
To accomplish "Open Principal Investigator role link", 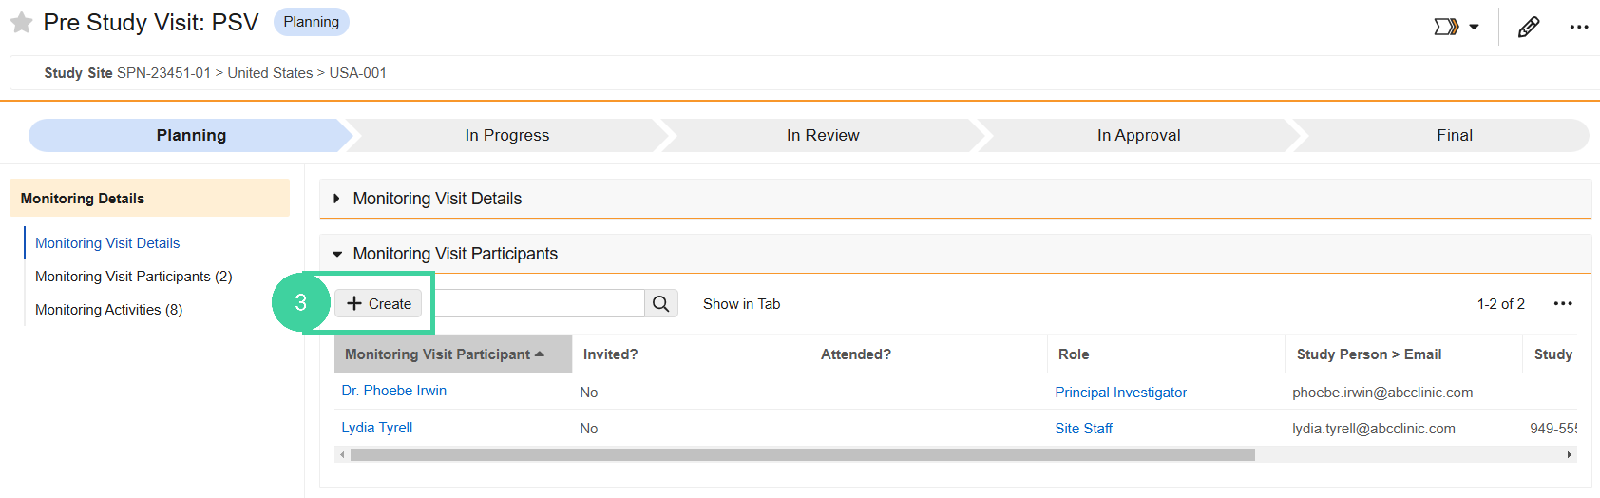I will (x=1121, y=393).
